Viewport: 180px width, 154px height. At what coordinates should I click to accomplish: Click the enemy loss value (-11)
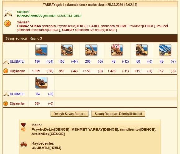click(x=126, y=71)
